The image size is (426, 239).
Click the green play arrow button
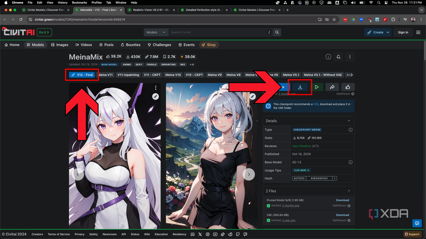pyautogui.click(x=317, y=87)
